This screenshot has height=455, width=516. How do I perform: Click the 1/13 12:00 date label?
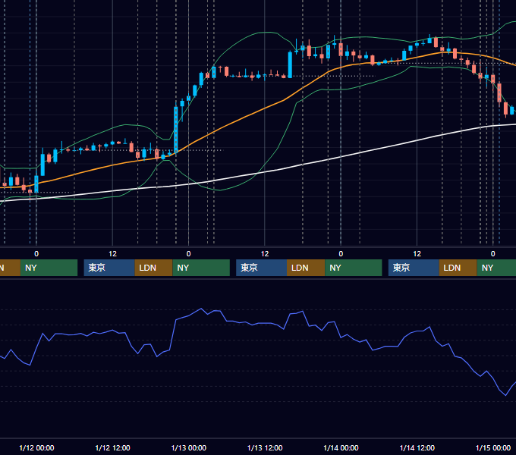coord(265,447)
